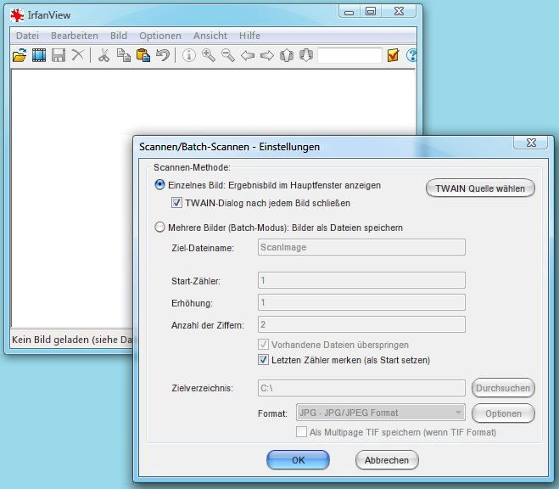Click the Scannen-Methode group label
The height and width of the screenshot is (489, 559).
point(192,167)
